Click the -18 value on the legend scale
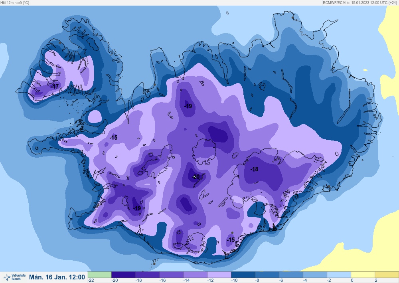The height and width of the screenshot is (283, 399). [138, 280]
